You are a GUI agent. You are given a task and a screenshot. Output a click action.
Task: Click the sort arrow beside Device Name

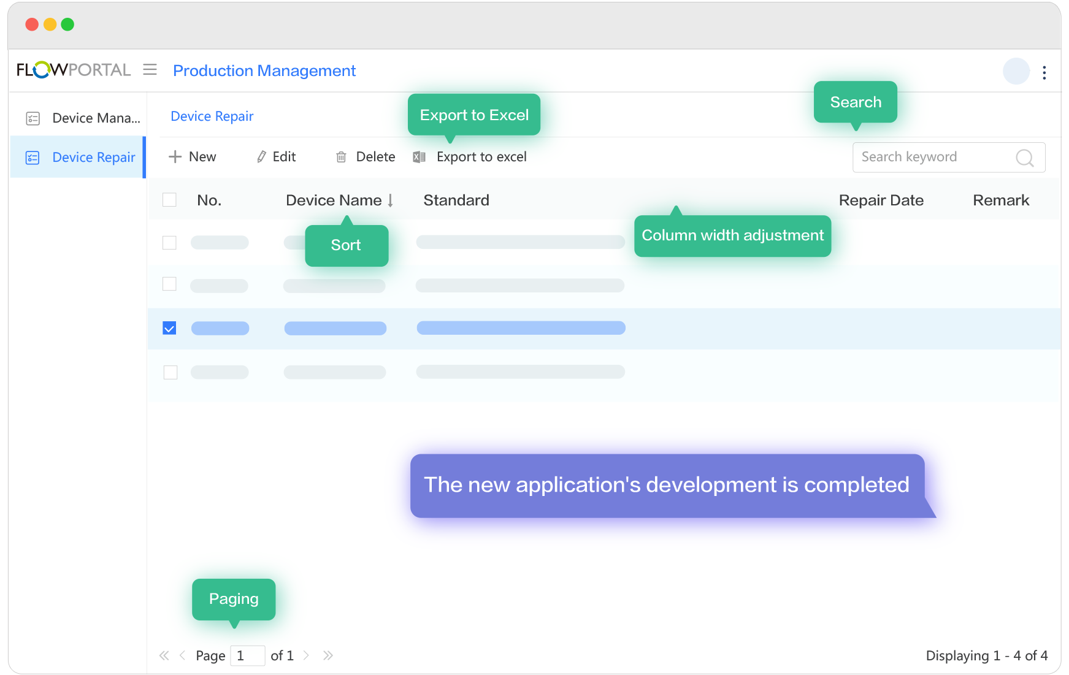[x=391, y=200]
